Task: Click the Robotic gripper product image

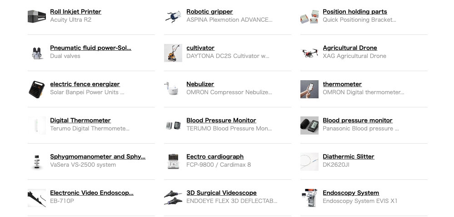Action: [x=173, y=17]
